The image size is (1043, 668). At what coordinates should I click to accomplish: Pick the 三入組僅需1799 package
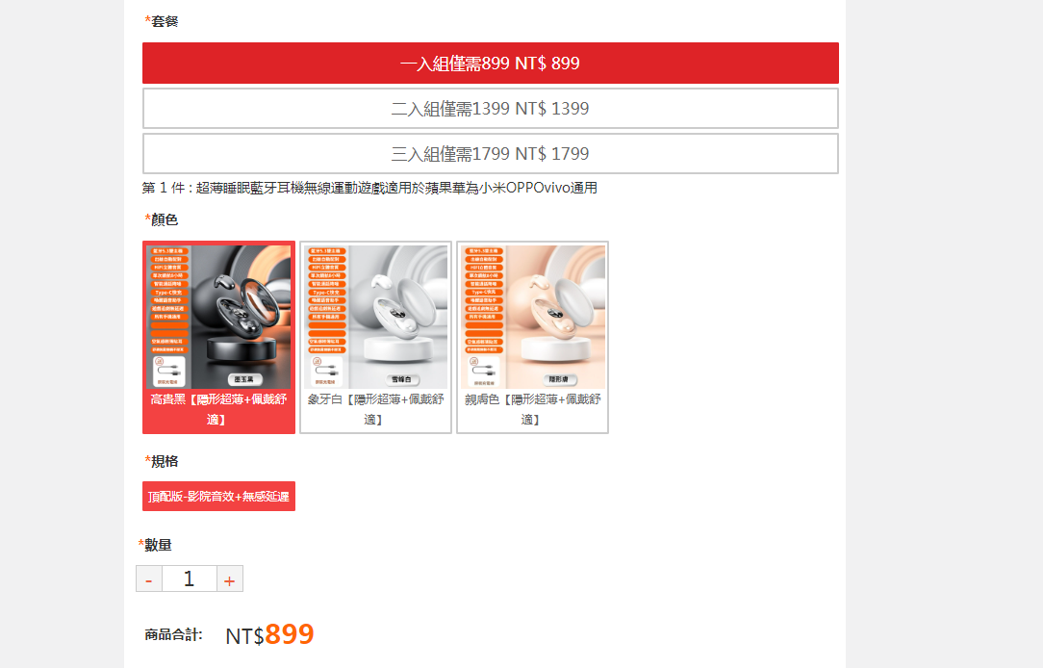491,154
